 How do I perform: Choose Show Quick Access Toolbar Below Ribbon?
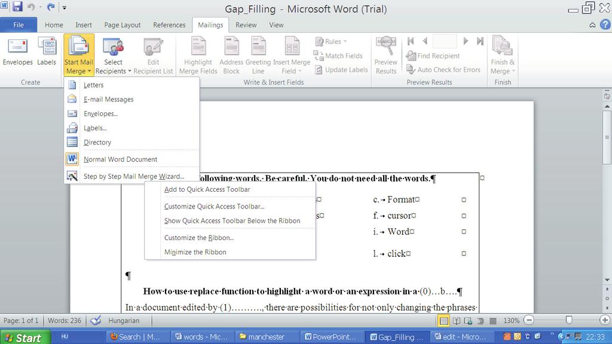coord(230,221)
